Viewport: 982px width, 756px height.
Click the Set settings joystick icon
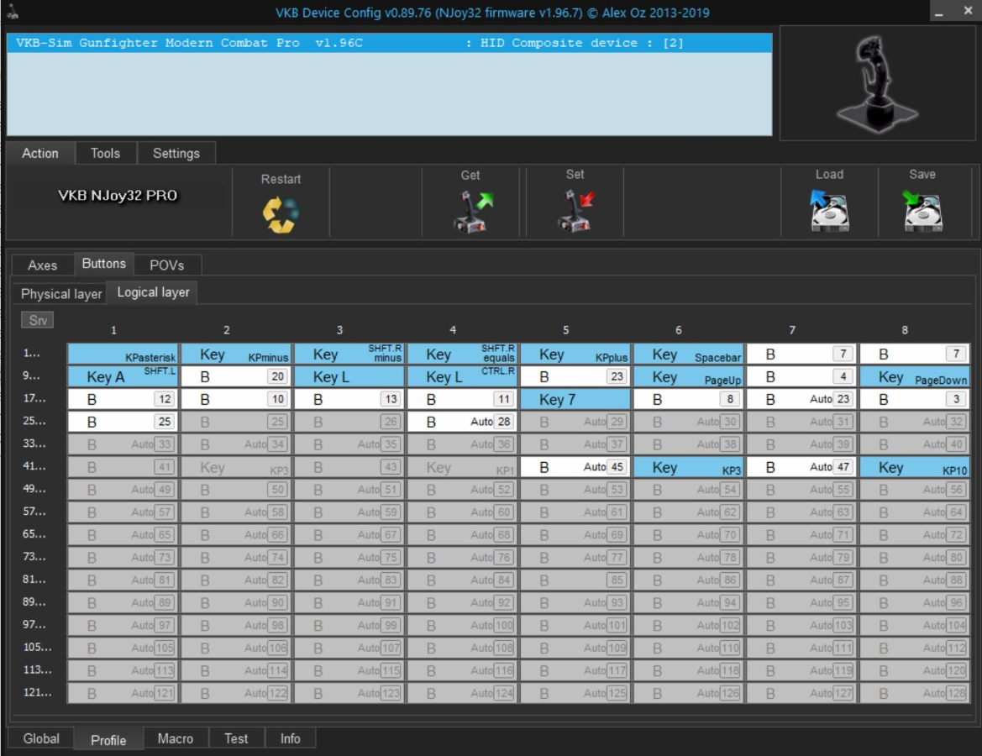575,211
